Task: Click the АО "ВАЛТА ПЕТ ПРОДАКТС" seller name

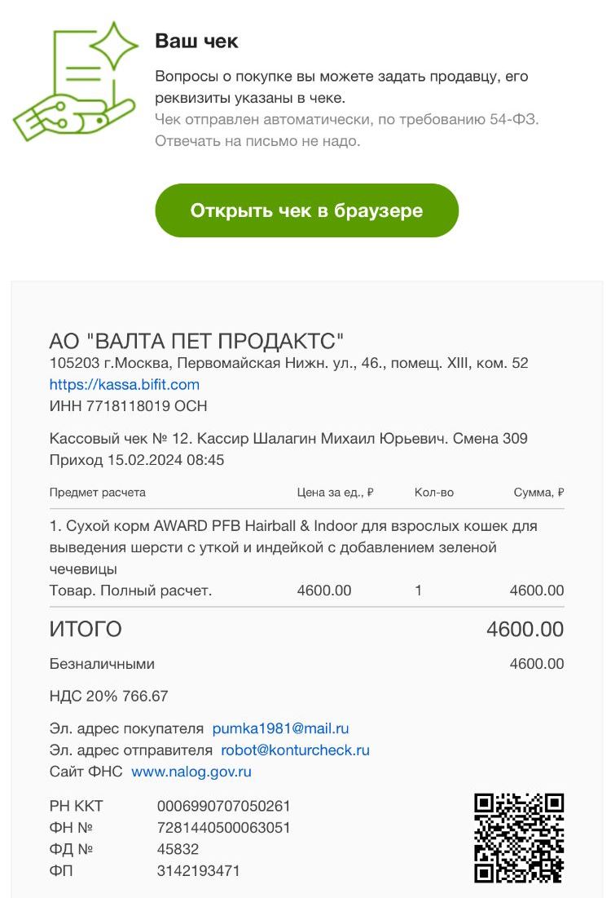Action: pos(196,341)
